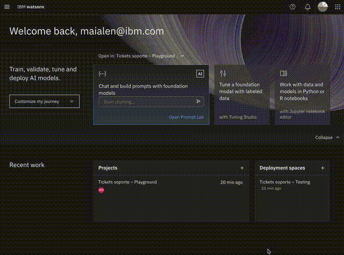Click the Deployment spaces panel heading
344x255 pixels.
282,168
